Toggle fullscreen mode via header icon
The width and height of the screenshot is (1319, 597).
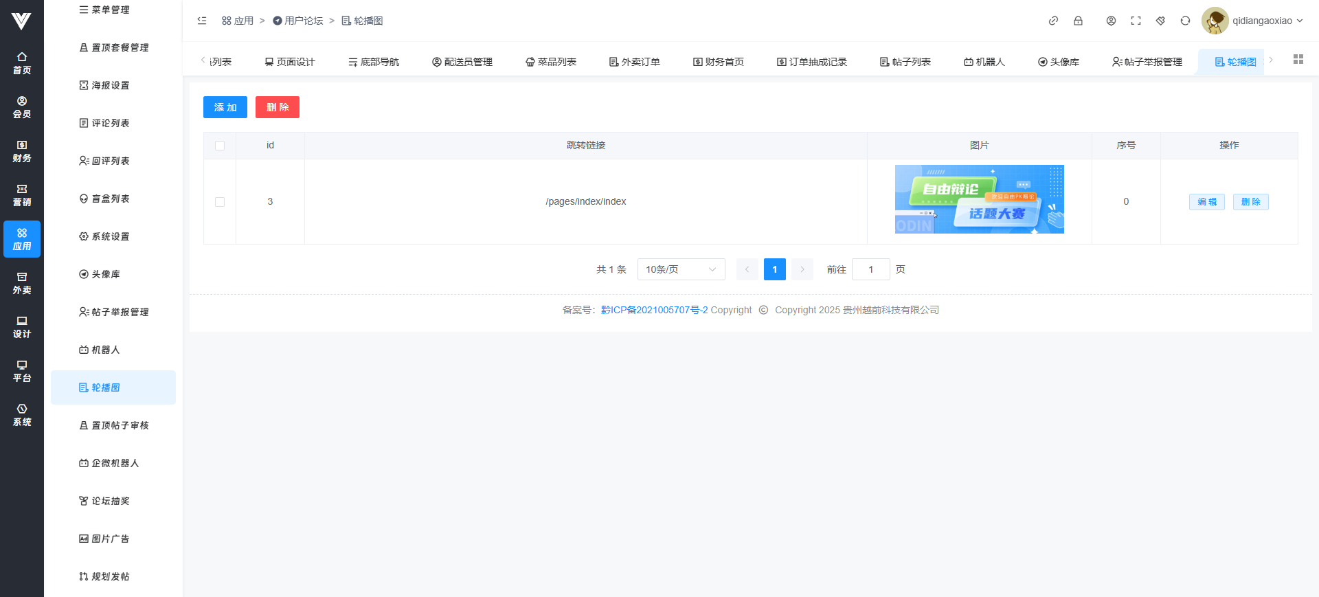tap(1136, 21)
